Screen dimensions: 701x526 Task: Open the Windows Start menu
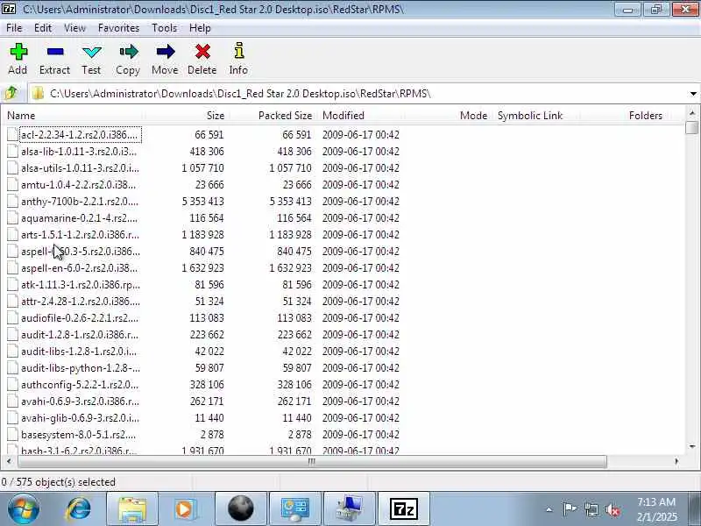point(23,509)
